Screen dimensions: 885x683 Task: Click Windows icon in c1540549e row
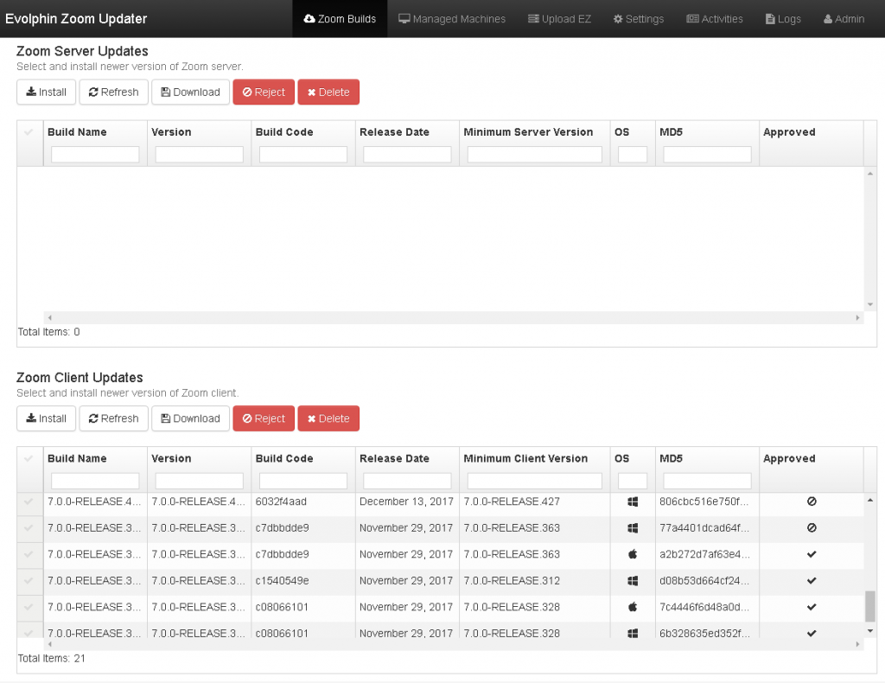point(633,580)
